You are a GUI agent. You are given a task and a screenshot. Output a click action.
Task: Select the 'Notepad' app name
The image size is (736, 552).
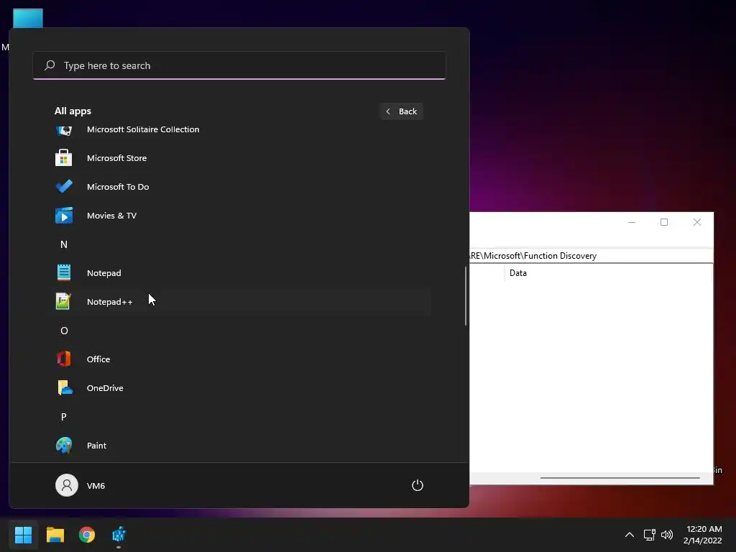pos(103,273)
